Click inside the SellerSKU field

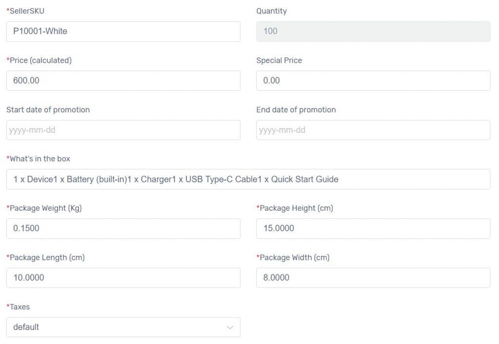(123, 31)
